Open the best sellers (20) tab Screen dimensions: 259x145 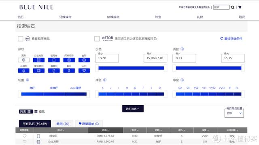tap(63, 124)
